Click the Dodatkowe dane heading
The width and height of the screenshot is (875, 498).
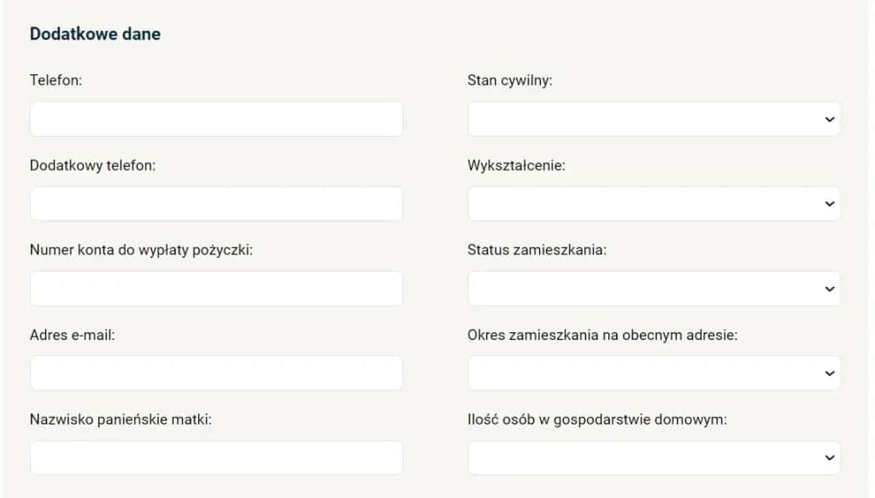coord(95,33)
